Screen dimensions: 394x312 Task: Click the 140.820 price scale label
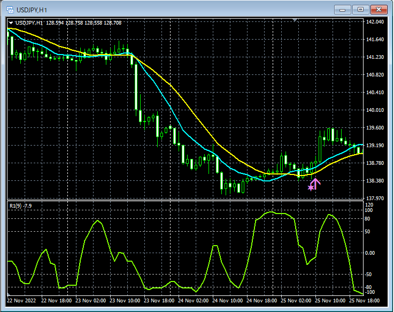pyautogui.click(x=375, y=75)
